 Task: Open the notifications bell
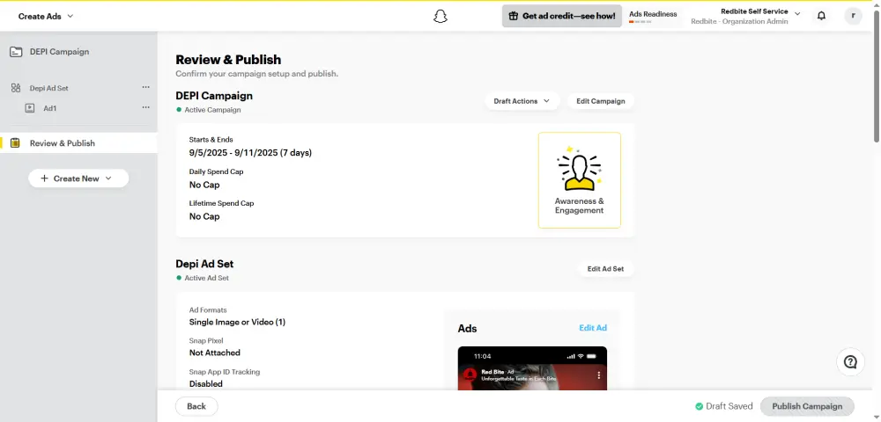click(821, 16)
